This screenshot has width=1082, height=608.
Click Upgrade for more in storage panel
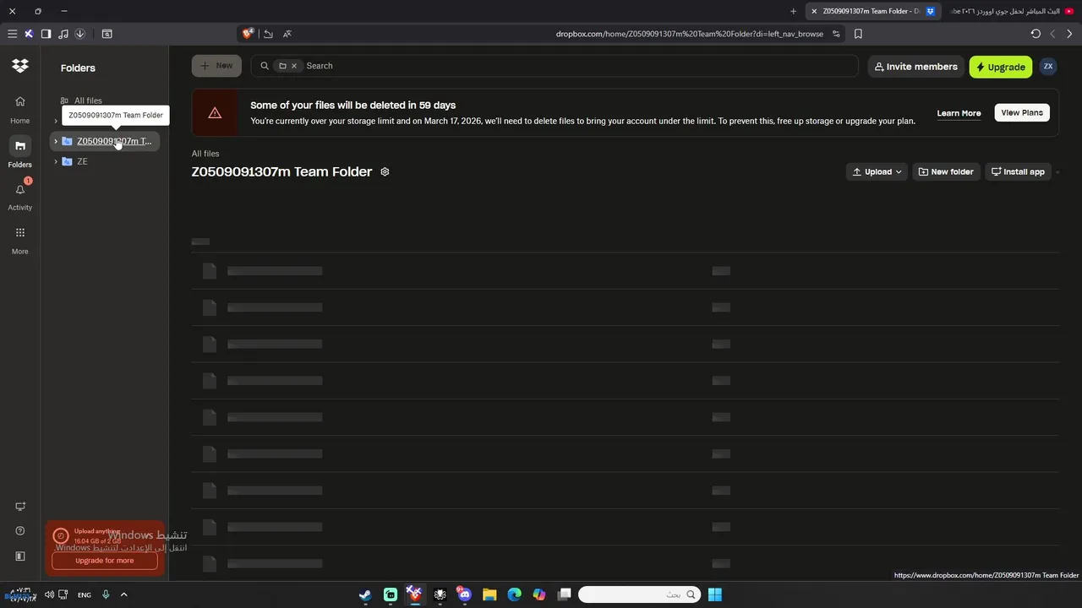click(x=105, y=561)
